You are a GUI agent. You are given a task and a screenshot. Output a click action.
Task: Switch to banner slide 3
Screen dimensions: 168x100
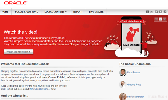[x=164, y=19]
